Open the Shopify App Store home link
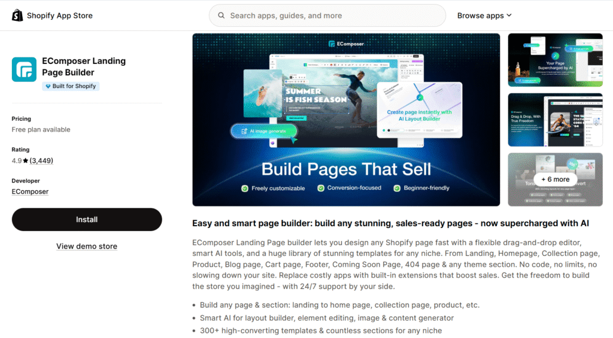Image resolution: width=613 pixels, height=338 pixels. click(53, 15)
